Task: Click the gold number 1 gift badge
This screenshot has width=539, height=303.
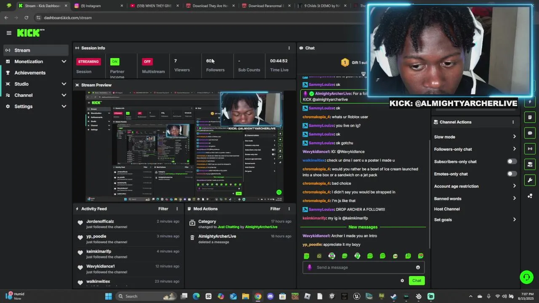Action: (345, 63)
